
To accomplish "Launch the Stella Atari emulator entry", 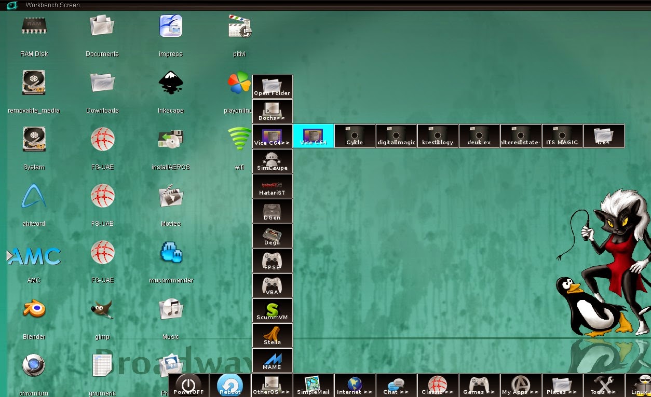I will pos(273,336).
